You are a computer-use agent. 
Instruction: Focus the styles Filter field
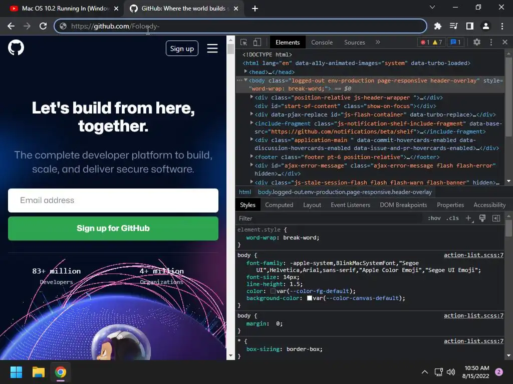click(330, 218)
